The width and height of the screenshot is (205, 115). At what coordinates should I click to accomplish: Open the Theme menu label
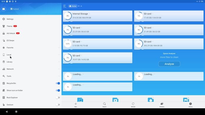[9, 26]
